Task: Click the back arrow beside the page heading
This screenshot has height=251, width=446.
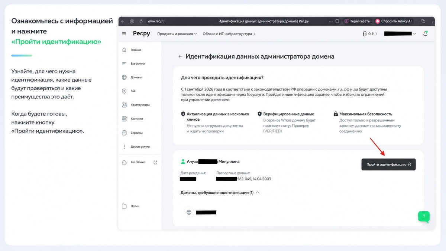Action: click(180, 56)
